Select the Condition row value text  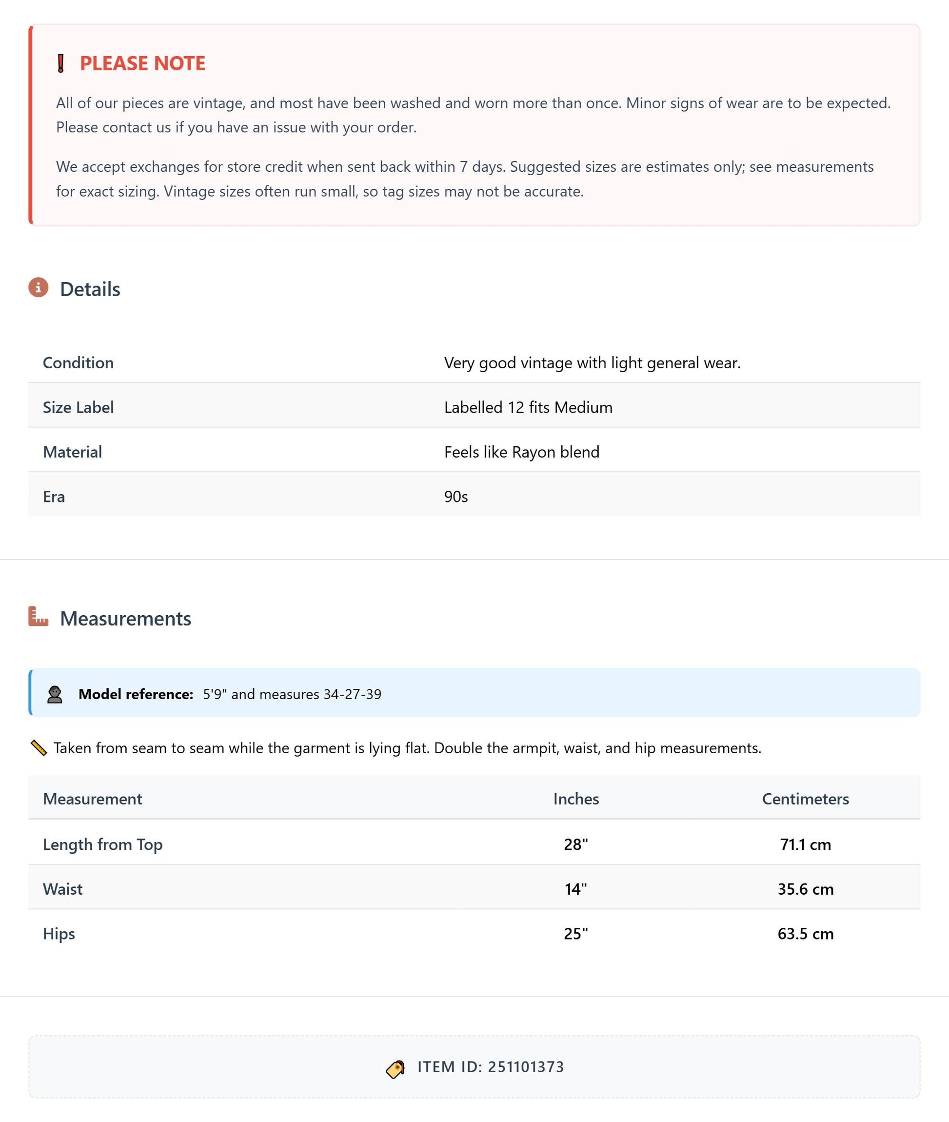click(593, 363)
